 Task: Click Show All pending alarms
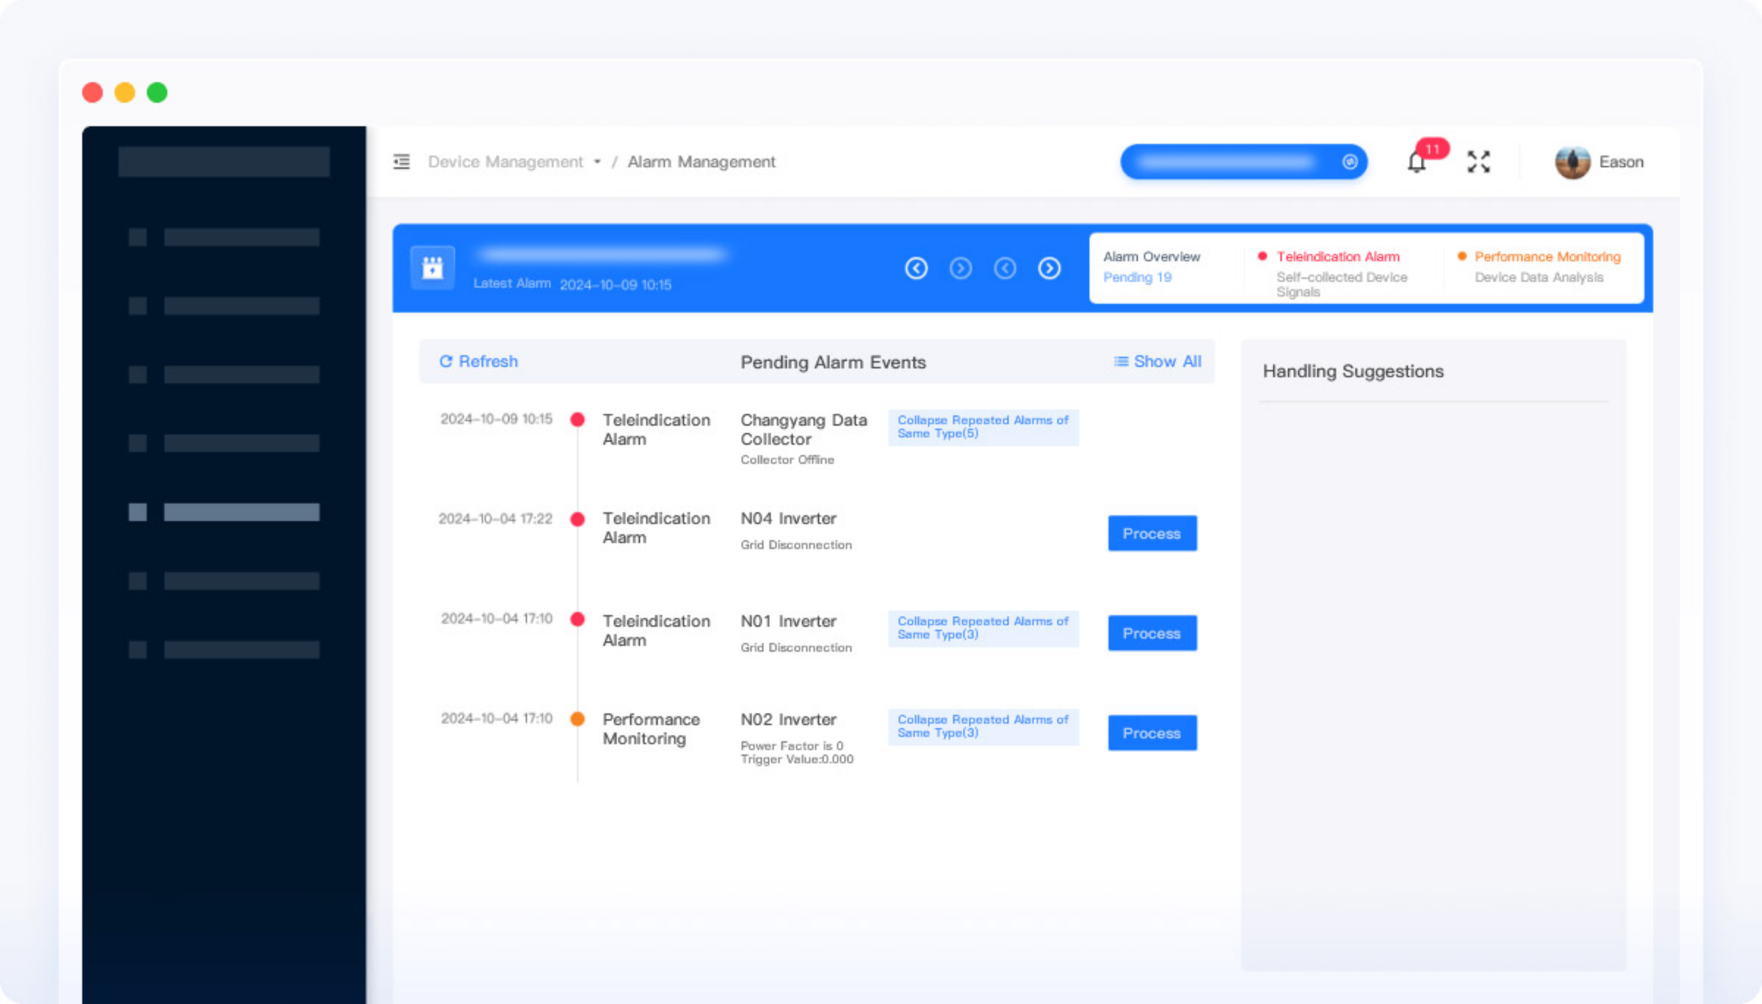(x=1158, y=362)
